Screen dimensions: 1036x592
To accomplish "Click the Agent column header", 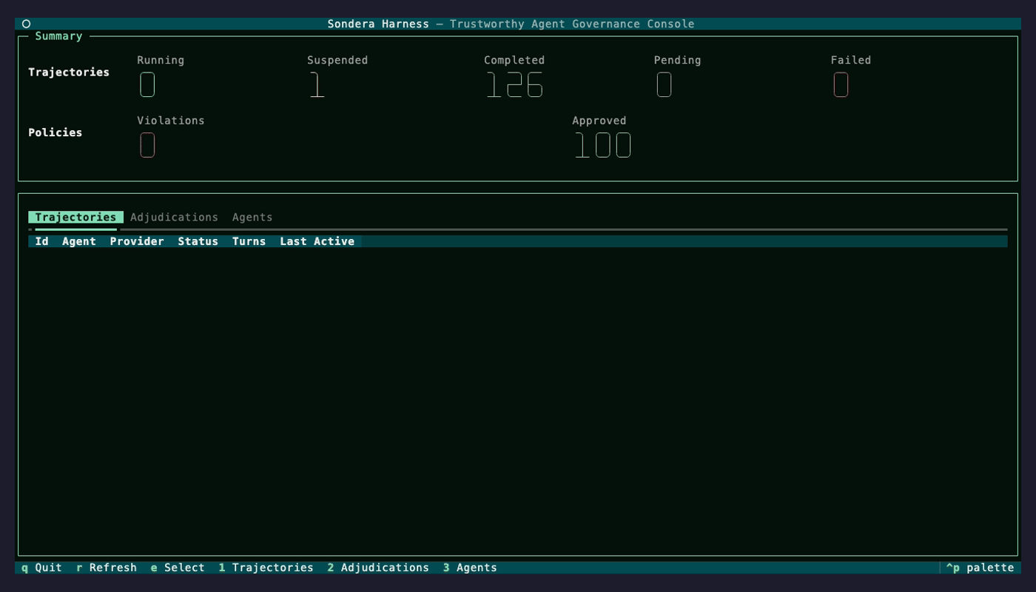I will [79, 241].
